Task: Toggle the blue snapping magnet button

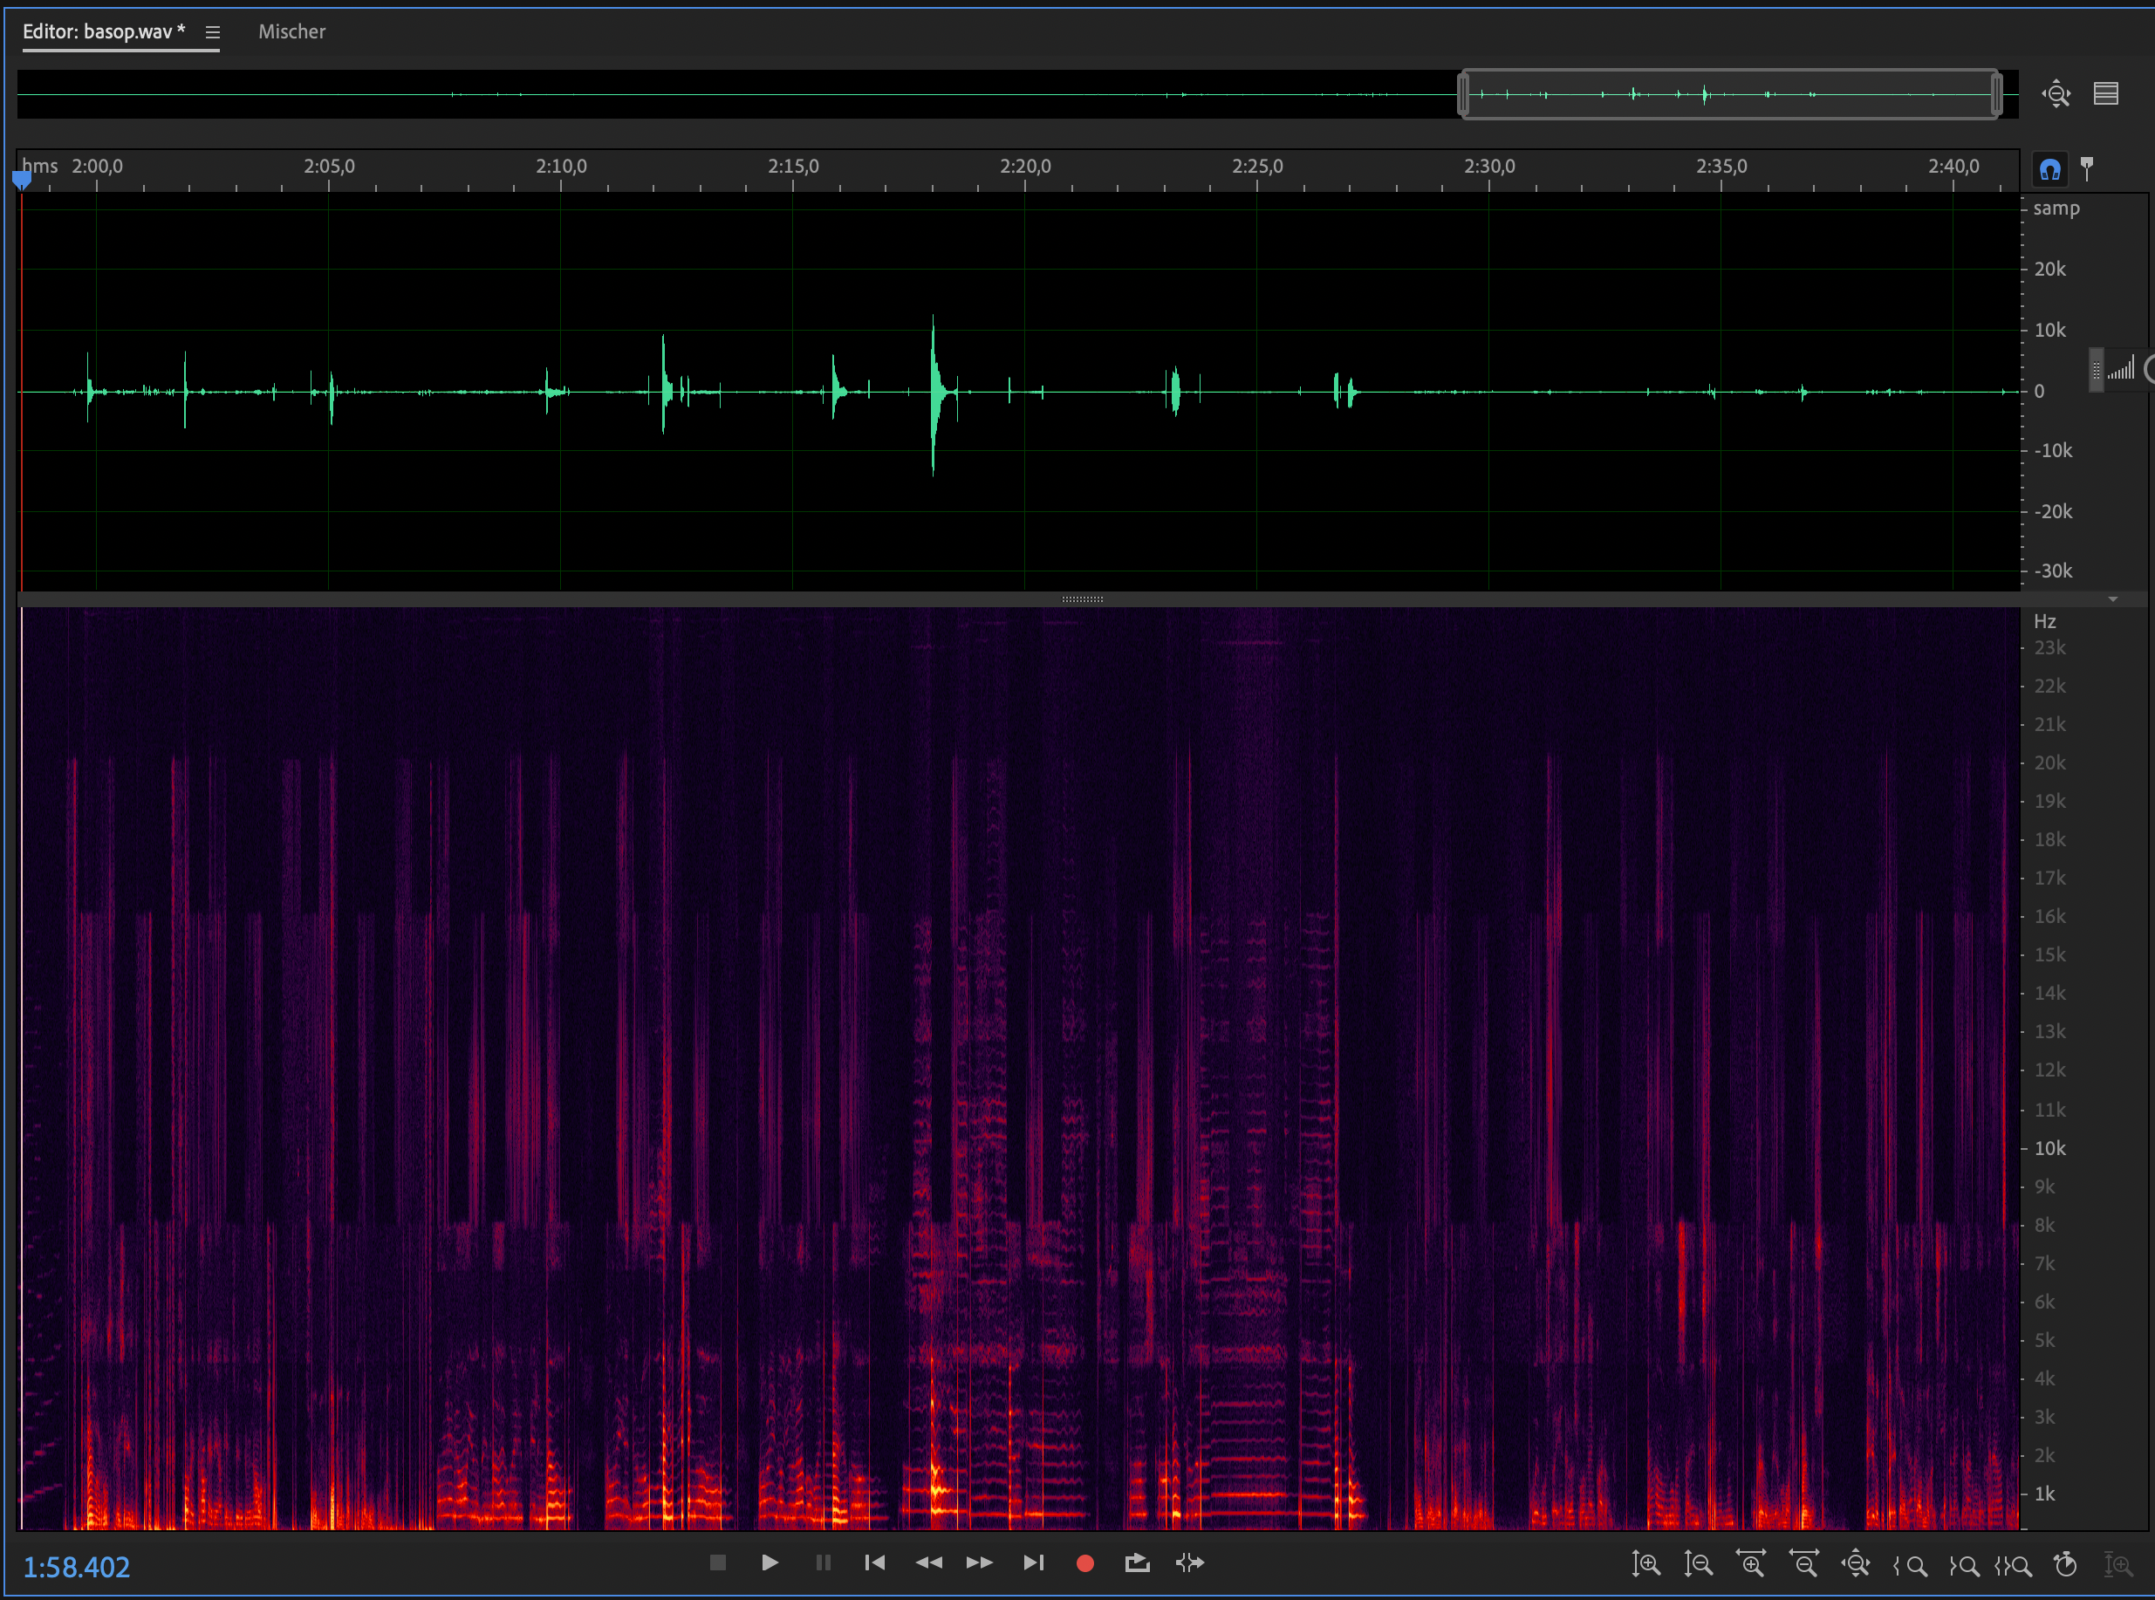Action: click(x=2049, y=169)
